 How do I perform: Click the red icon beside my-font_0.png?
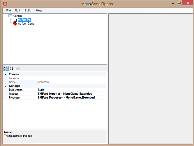click(x=15, y=23)
